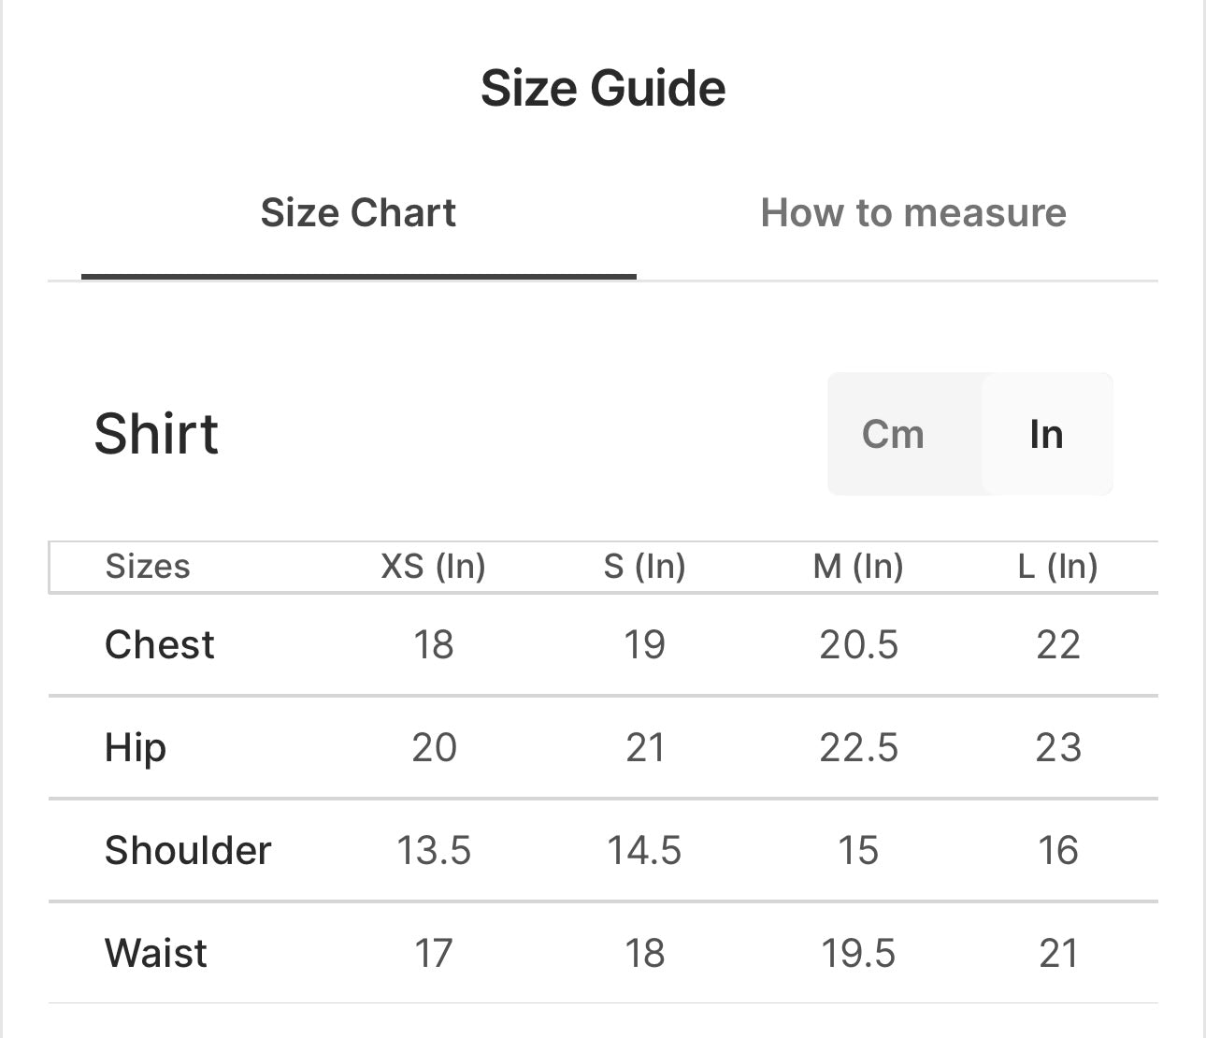Click the Shoulder value 14.5 for S
Screen dimensions: 1206x1038
(644, 851)
